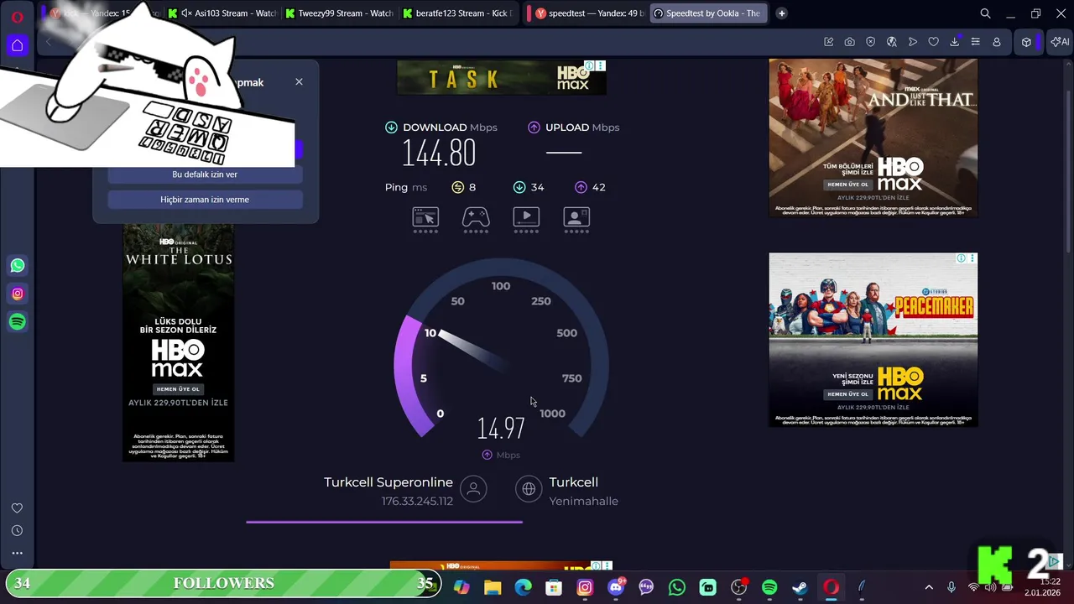Open the extensions cube icon
This screenshot has height=604, width=1074.
click(1026, 42)
